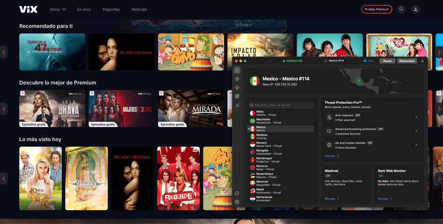443x224 pixels.
Task: Open Threat Protection shield icon in VPN sidebar
Action: coord(237,79)
